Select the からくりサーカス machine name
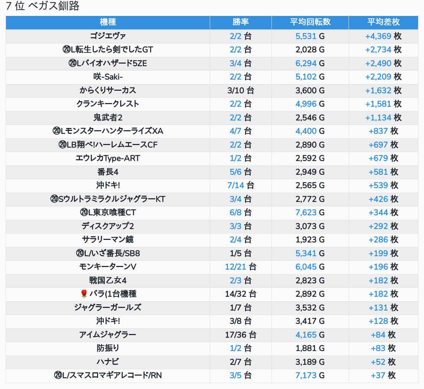 point(107,90)
